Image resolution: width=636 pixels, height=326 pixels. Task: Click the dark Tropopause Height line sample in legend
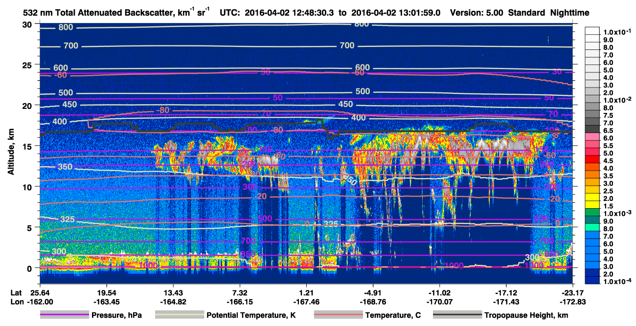457,315
